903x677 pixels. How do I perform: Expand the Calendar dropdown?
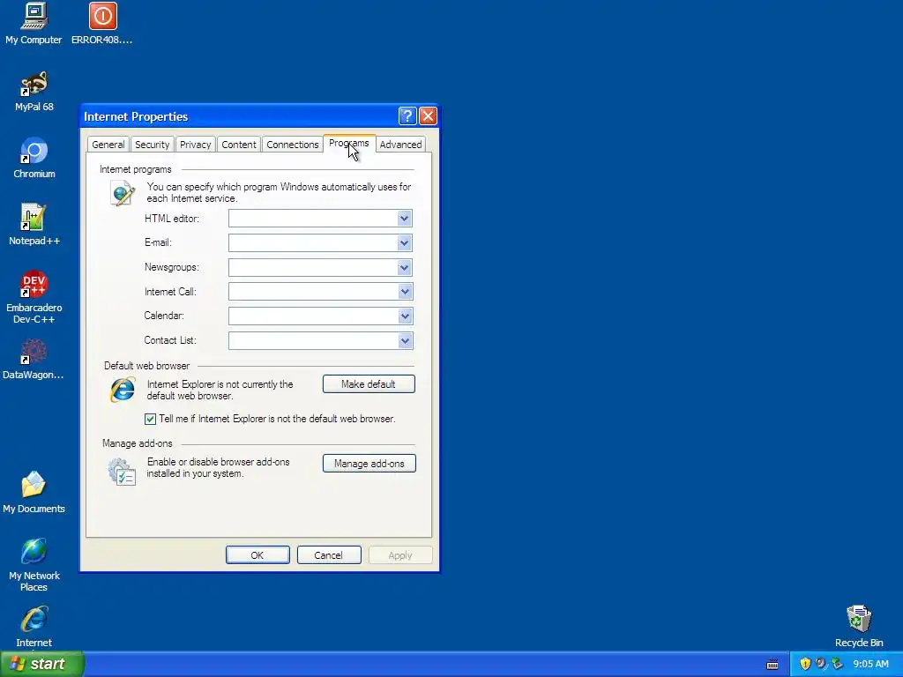pos(404,316)
